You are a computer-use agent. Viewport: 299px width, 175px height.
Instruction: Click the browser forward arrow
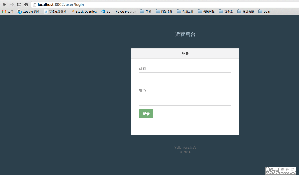pos(12,5)
